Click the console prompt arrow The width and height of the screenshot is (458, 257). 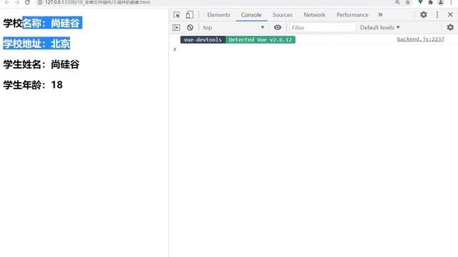175,49
